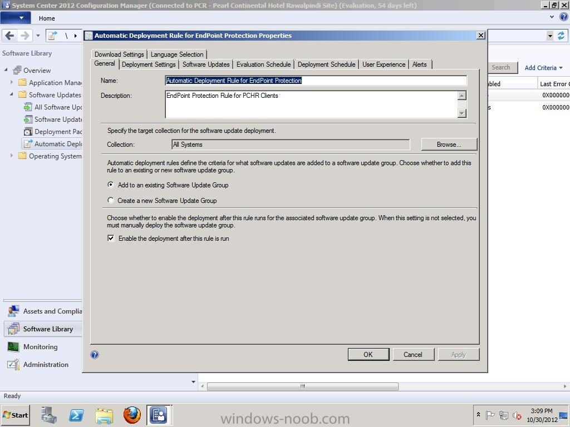Select the Software Update Groups node icon

tap(28, 119)
